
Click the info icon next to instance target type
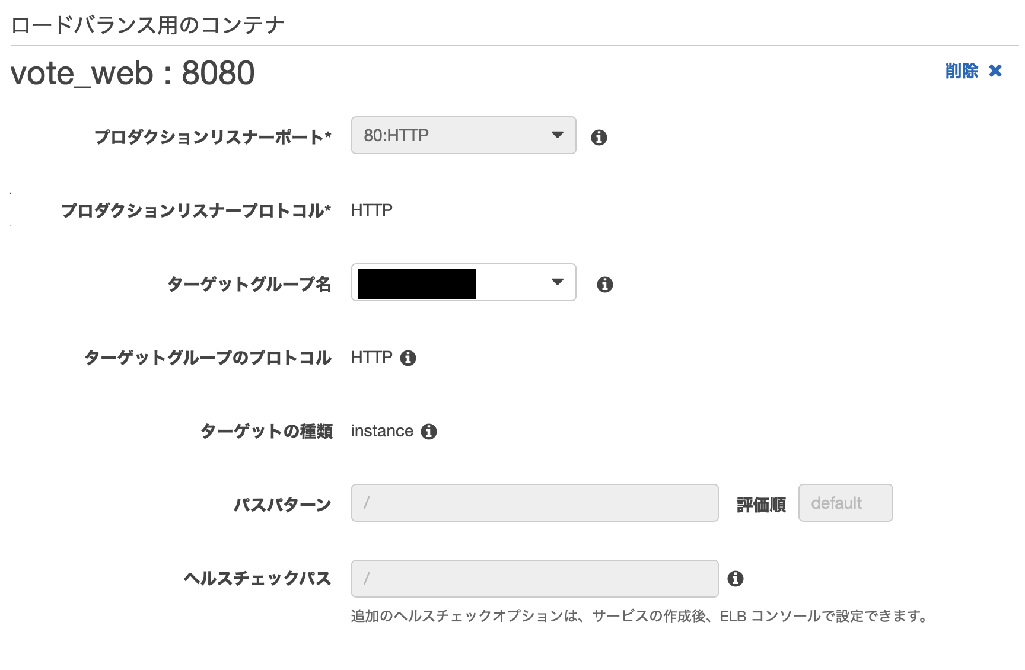[x=428, y=432]
